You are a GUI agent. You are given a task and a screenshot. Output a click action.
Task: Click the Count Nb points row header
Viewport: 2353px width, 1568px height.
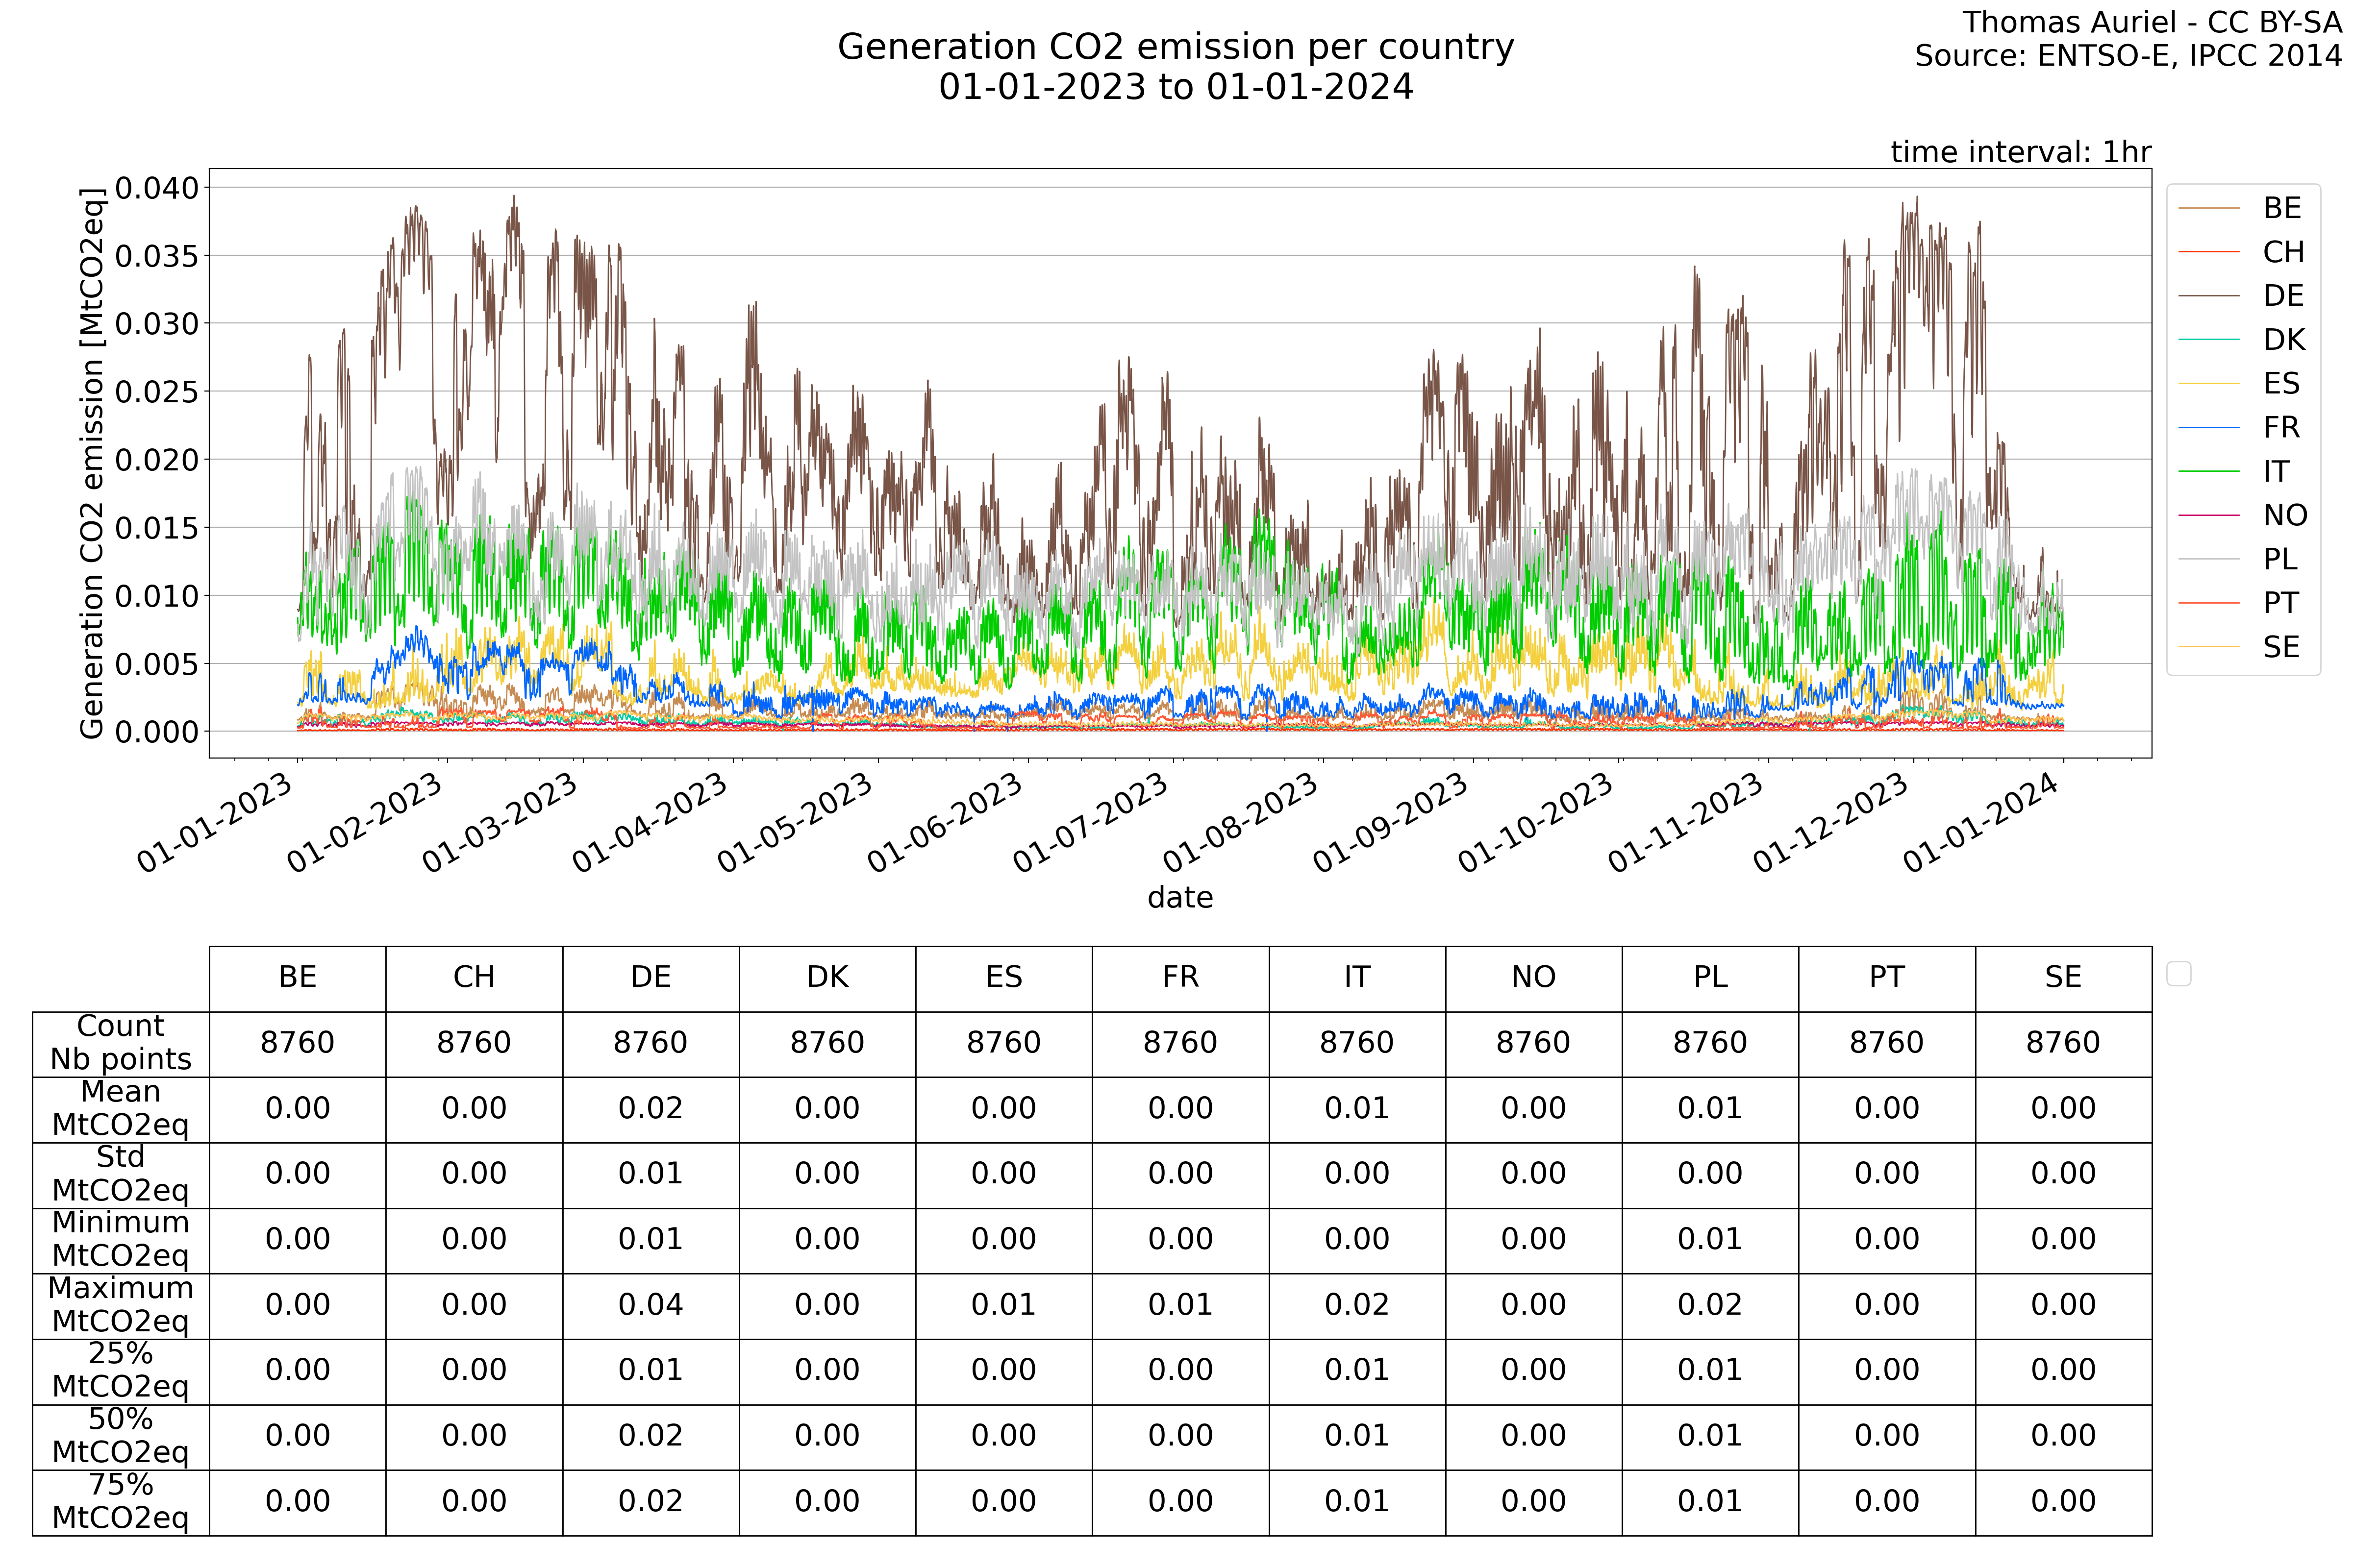[120, 1042]
